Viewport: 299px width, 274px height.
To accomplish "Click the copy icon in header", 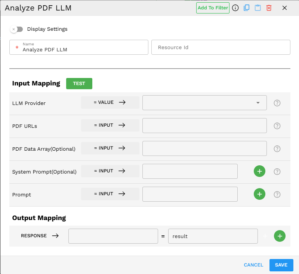I will point(246,8).
